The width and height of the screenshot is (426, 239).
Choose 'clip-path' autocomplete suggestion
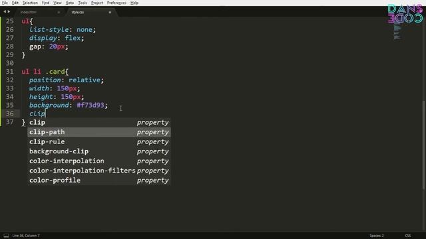click(x=99, y=132)
